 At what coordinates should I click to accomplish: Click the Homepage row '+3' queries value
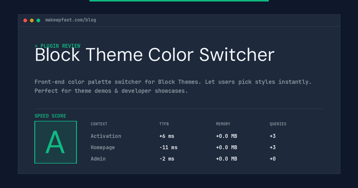[x=273, y=147]
